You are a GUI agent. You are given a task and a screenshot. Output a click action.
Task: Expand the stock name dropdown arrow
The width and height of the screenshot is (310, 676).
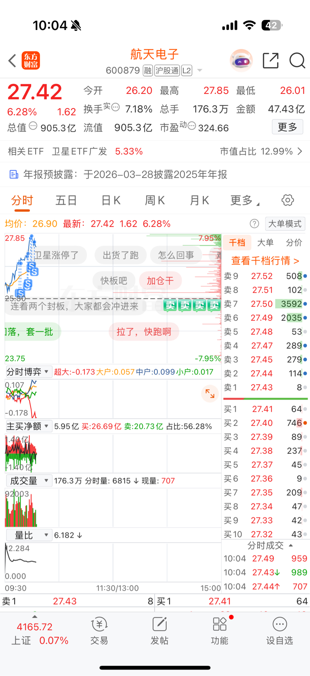[x=199, y=71]
